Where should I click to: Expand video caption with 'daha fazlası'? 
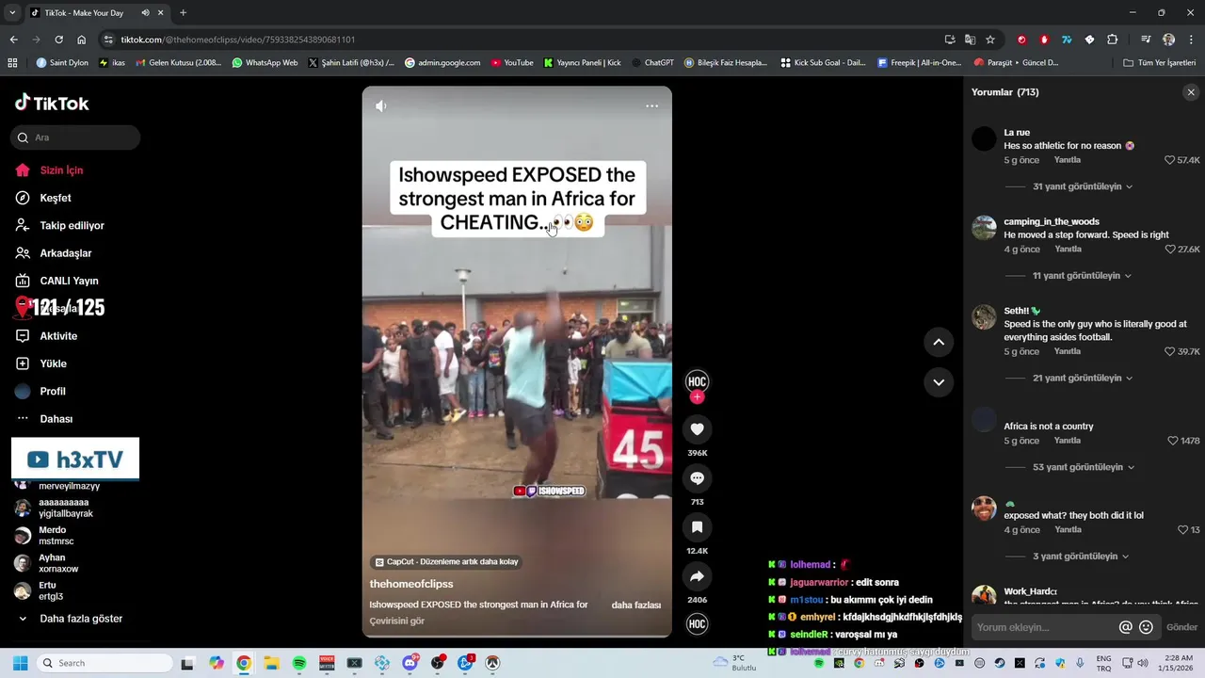tap(636, 605)
